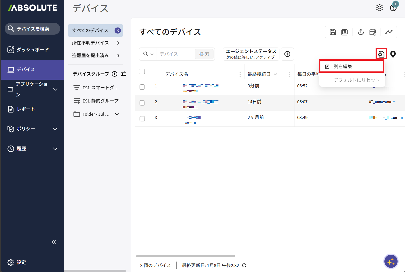Click the AI assistant sparkle button
The height and width of the screenshot is (272, 405).
click(x=391, y=261)
